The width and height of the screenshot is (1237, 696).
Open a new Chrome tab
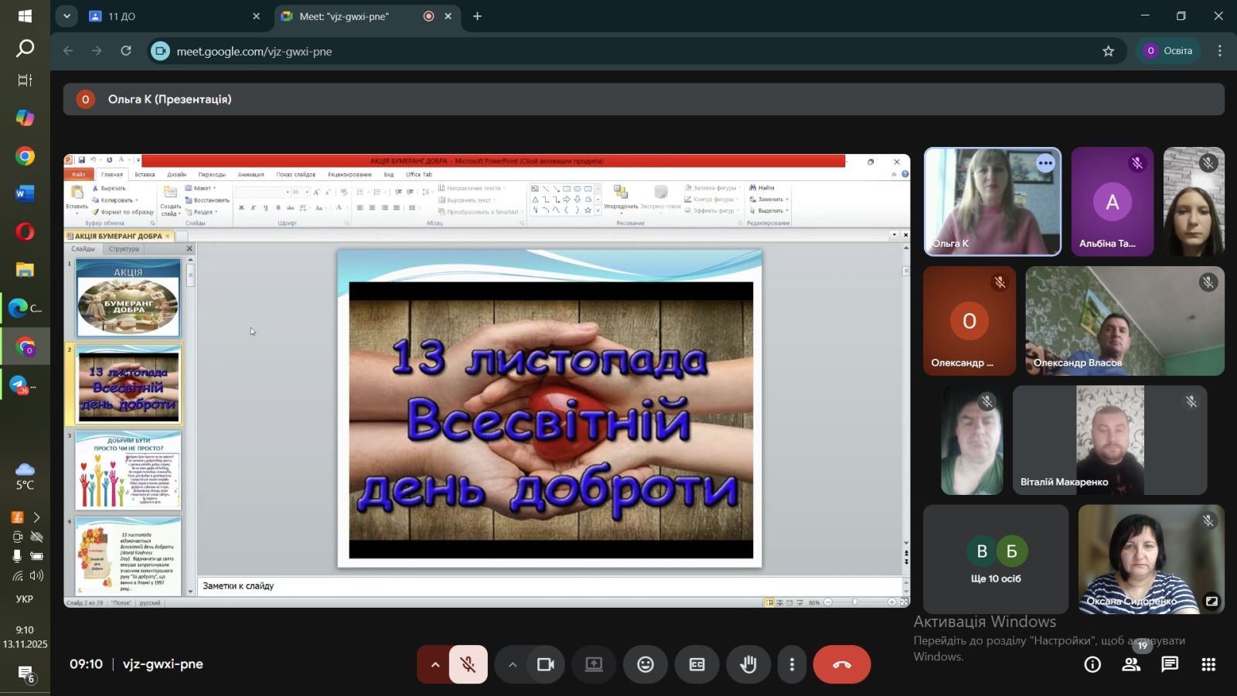(x=477, y=16)
